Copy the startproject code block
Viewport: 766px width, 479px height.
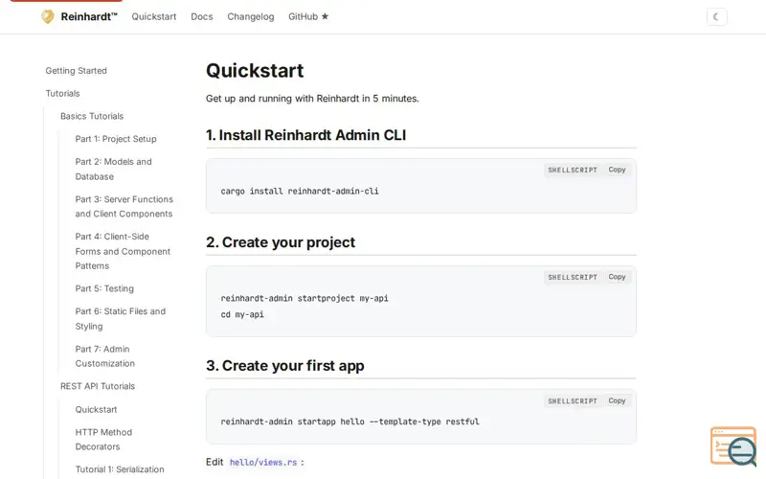[x=617, y=277]
